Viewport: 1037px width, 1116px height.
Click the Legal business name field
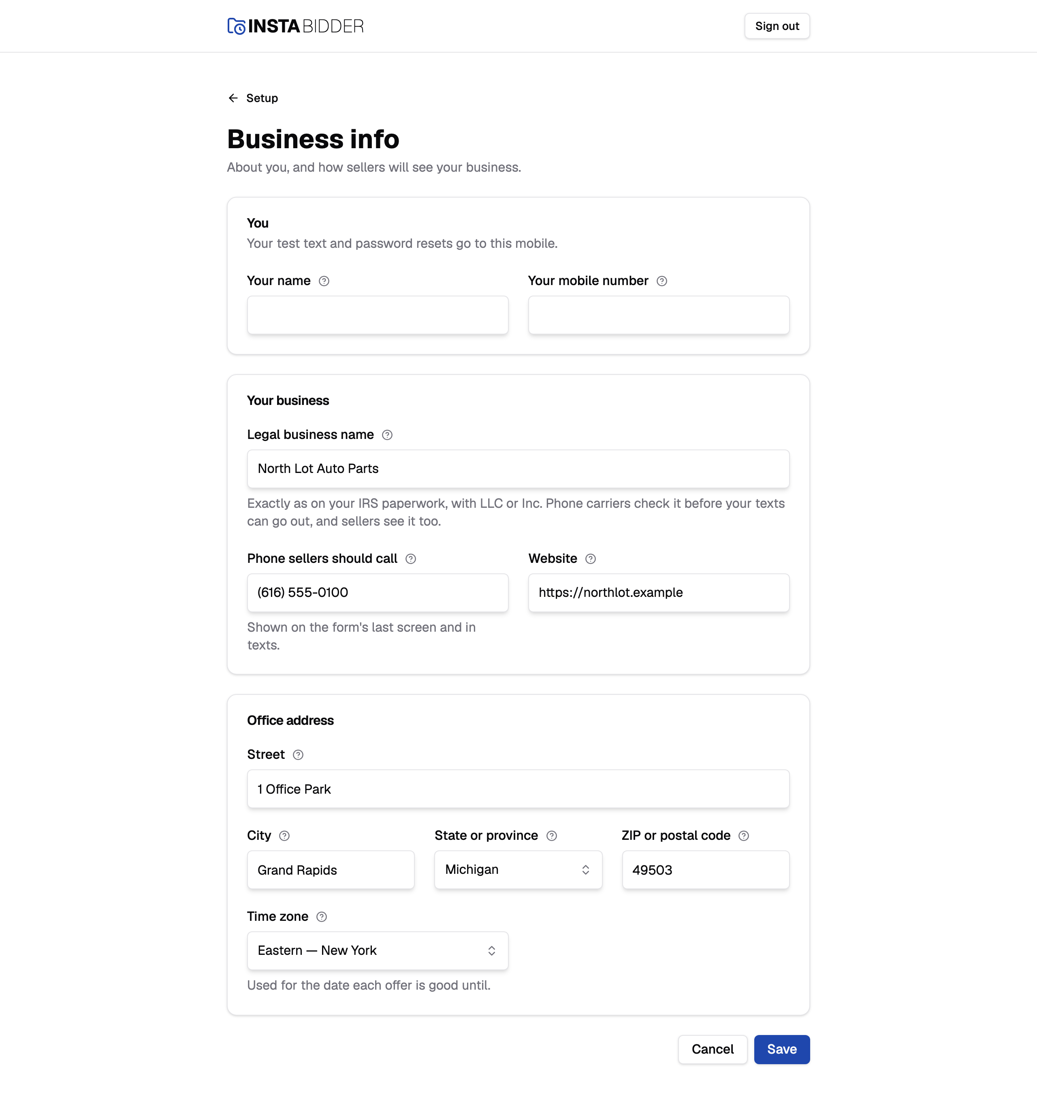518,469
